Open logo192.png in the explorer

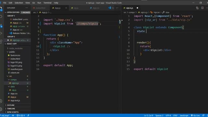tap(16, 62)
